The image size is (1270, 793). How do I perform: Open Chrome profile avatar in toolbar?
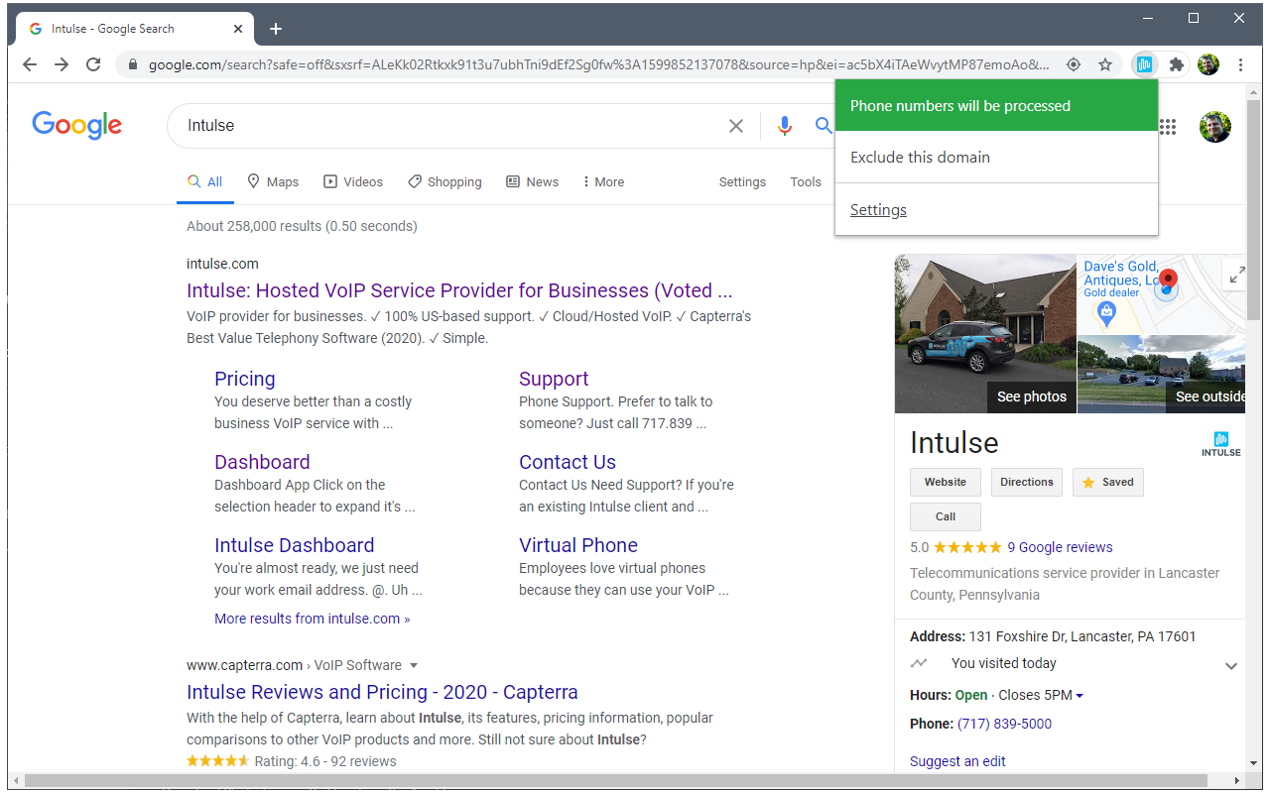(x=1208, y=64)
